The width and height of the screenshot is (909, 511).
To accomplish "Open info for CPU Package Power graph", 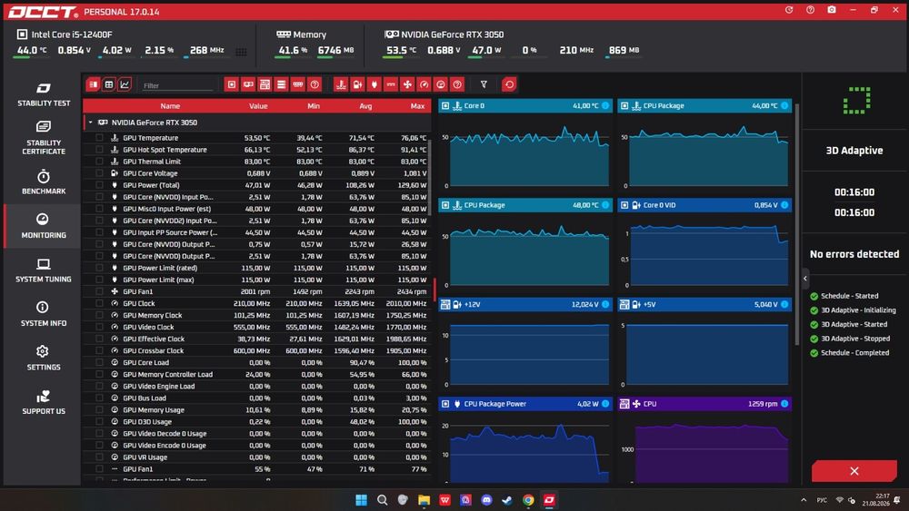I will [605, 404].
